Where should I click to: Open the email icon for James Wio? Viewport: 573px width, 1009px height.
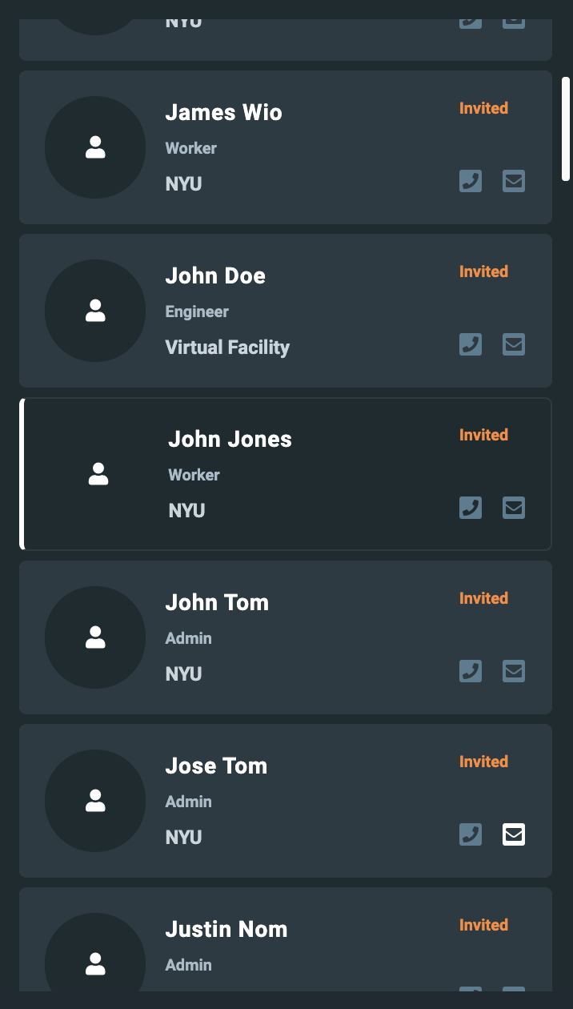(x=514, y=181)
